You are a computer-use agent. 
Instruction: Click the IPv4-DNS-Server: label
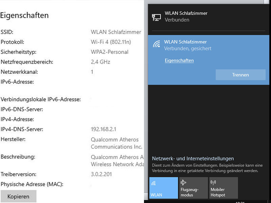(x=22, y=129)
